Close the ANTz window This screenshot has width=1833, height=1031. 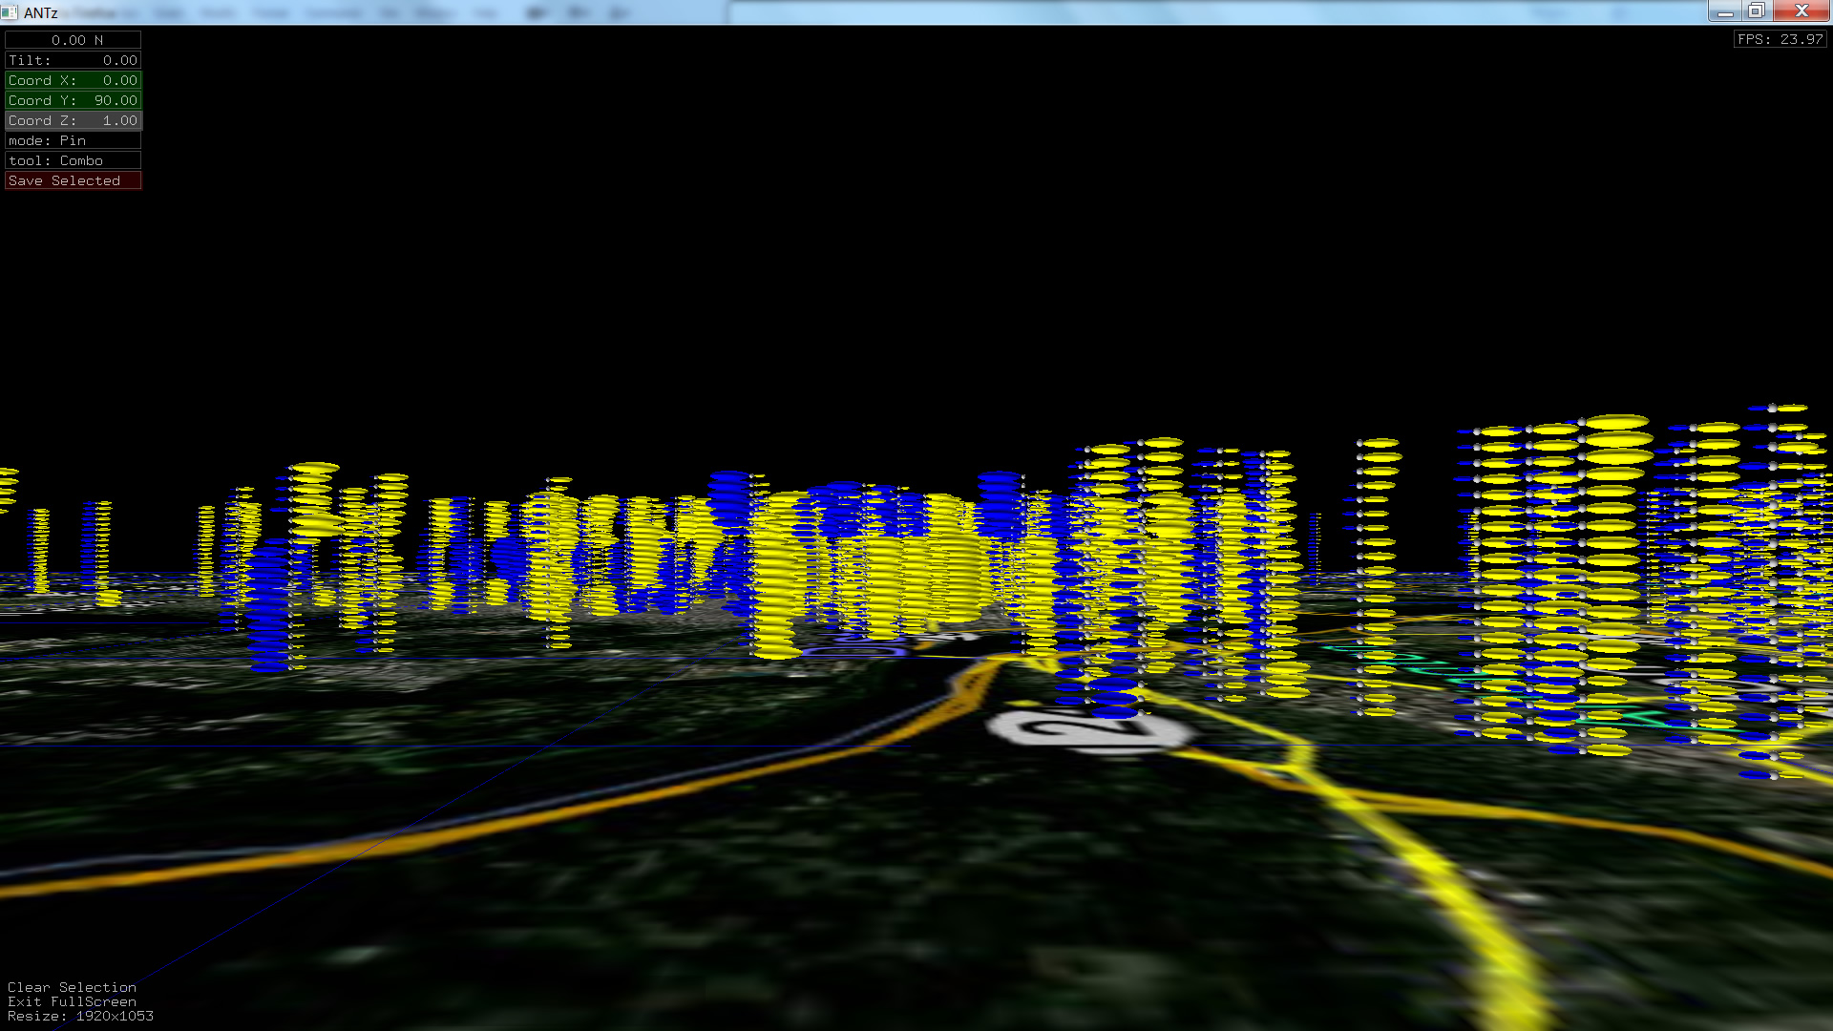coord(1801,11)
